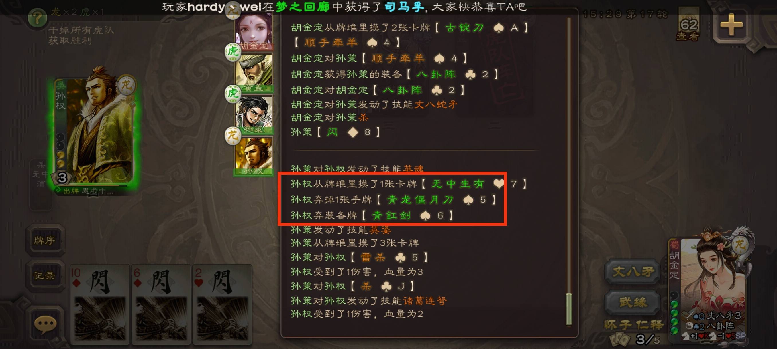The width and height of the screenshot is (777, 349).
Task: Click the 牌序 card sort button
Action: coord(45,240)
